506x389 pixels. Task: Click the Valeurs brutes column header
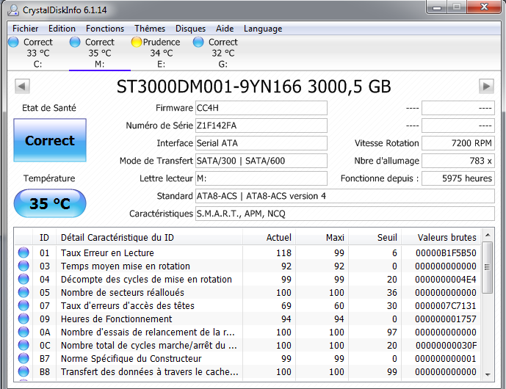pyautogui.click(x=441, y=237)
